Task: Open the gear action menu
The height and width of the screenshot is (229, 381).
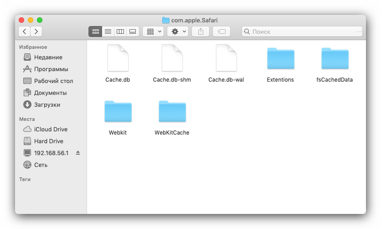Action: [x=178, y=31]
